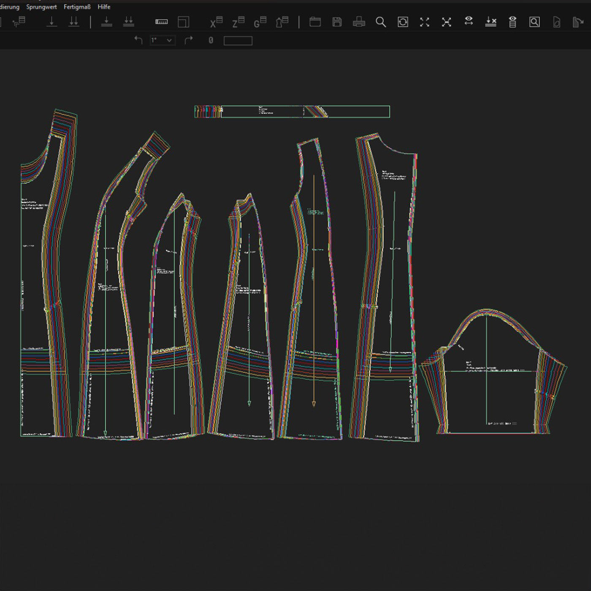
Task: Click the ruler measurement icon
Action: pyautogui.click(x=161, y=22)
